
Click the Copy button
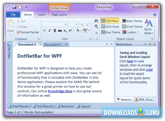[x=22, y=27]
